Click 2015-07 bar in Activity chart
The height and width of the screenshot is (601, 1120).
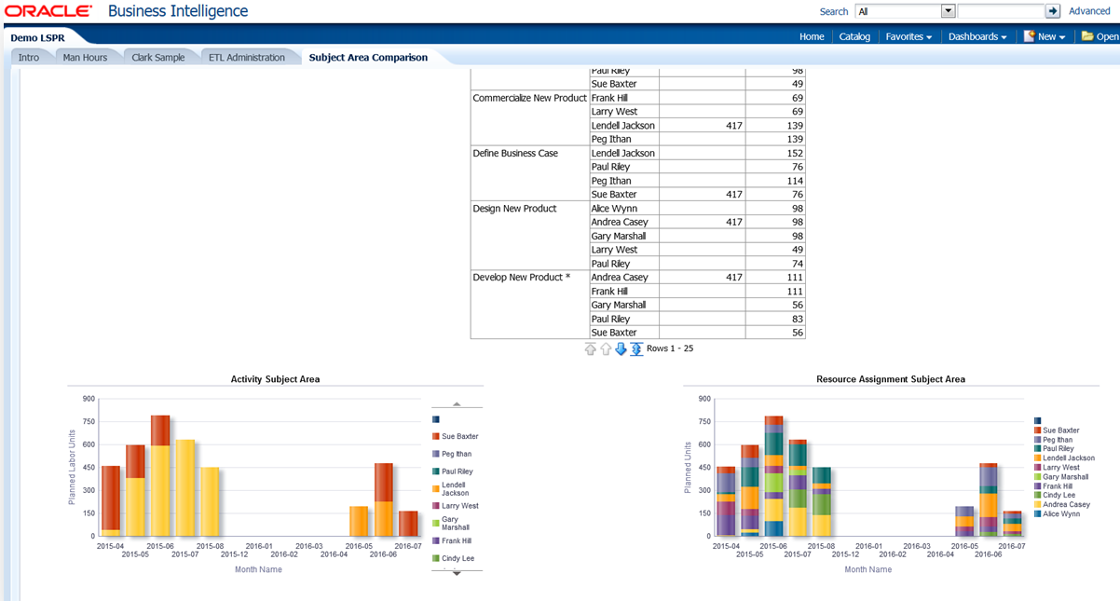185,487
